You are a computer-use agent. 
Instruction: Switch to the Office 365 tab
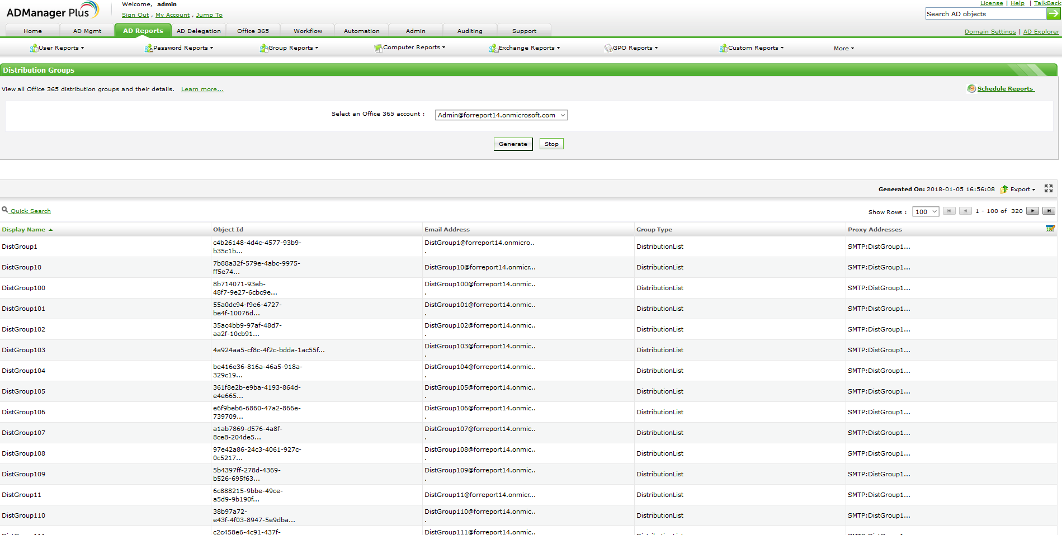253,31
